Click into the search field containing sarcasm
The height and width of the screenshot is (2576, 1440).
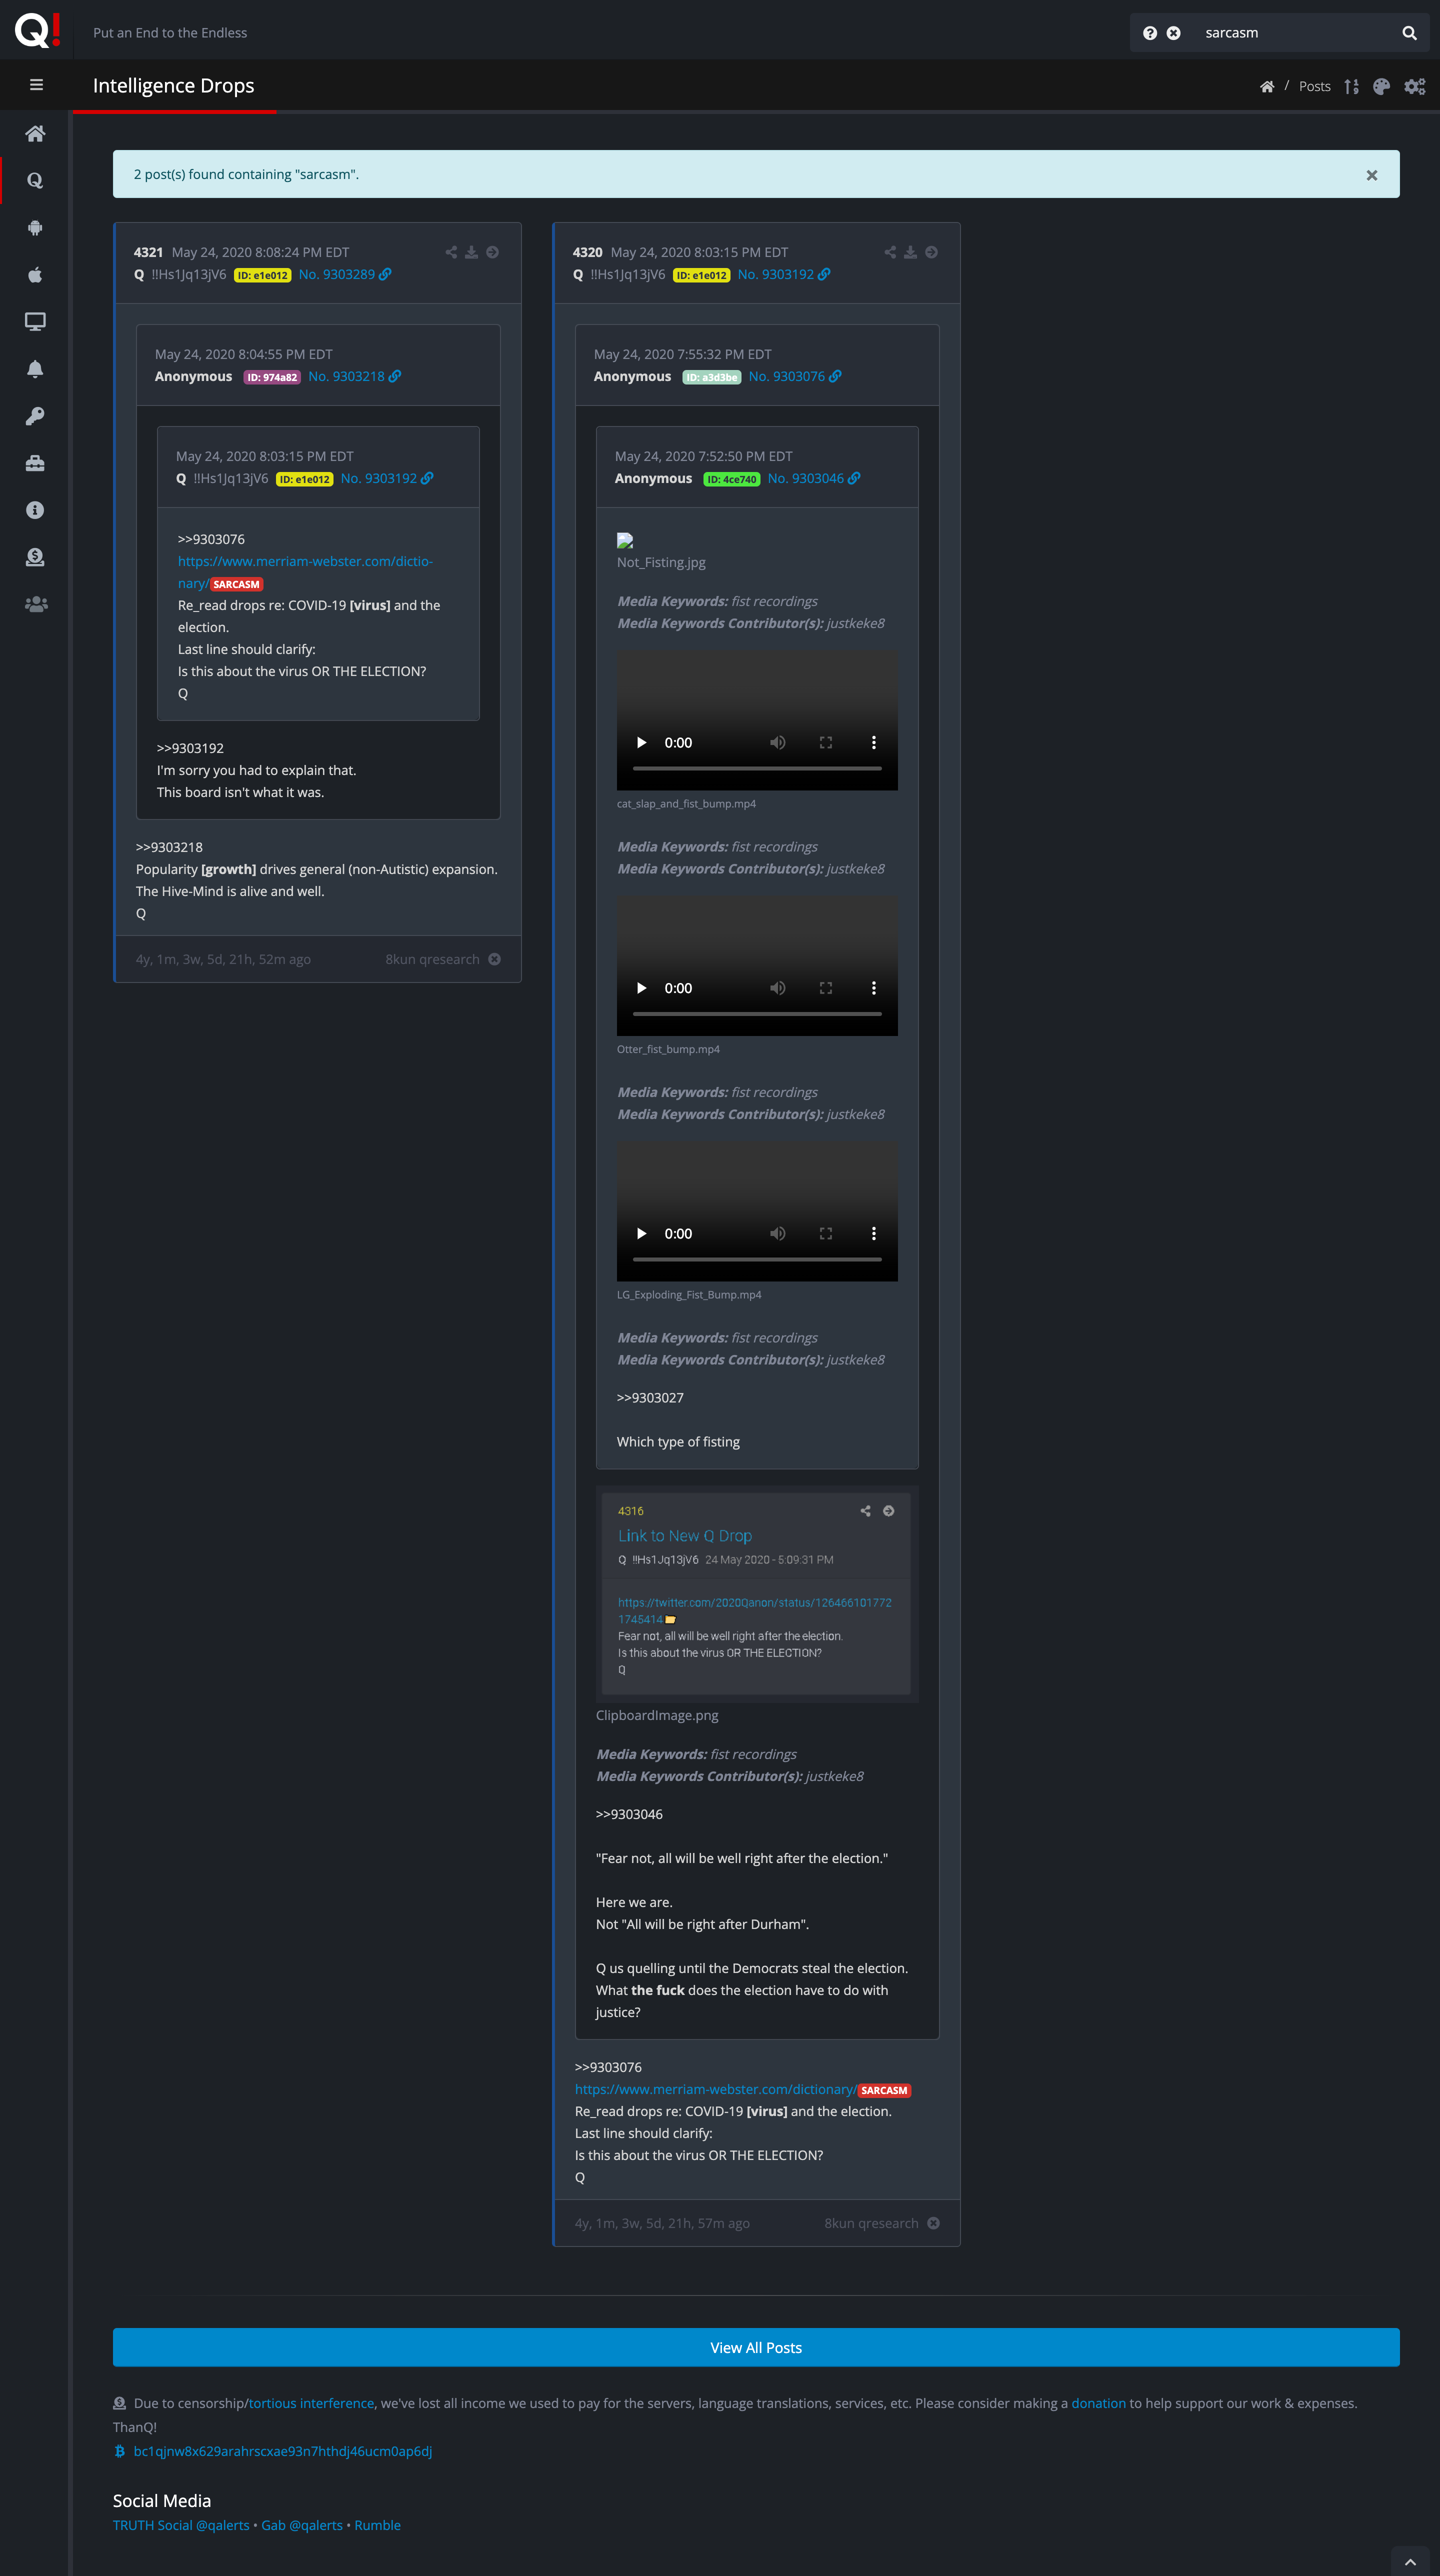(x=1295, y=33)
